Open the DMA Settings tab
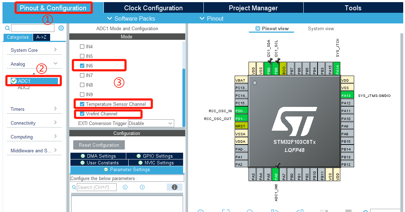 [x=98, y=156]
